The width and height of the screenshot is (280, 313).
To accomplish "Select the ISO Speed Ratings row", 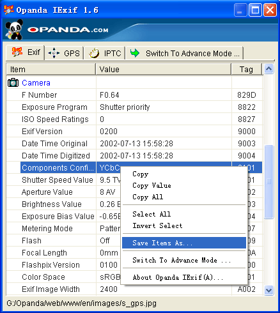I will coord(134,119).
